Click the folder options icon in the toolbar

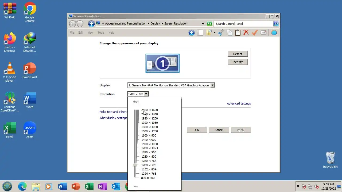[209, 33]
